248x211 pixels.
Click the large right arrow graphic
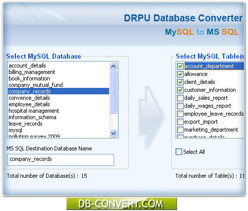click(151, 117)
